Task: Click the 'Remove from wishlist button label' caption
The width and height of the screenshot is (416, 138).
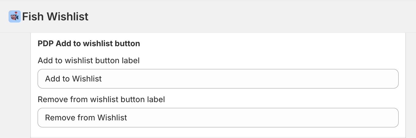Action: (101, 99)
